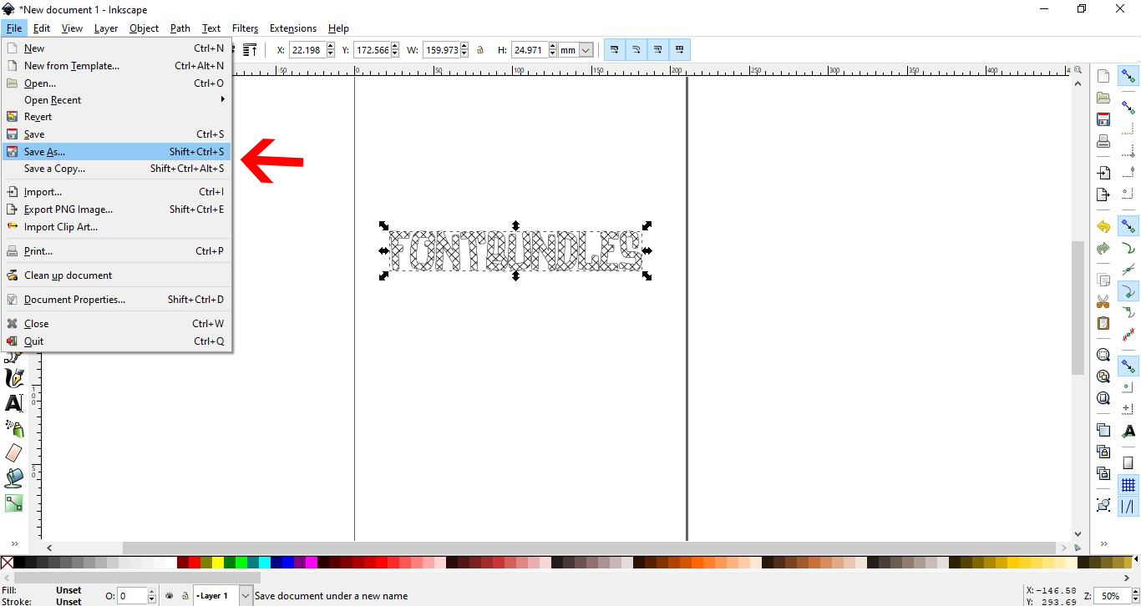This screenshot has width=1141, height=606.
Task: Click the green Redo arrow icon
Action: (x=1103, y=248)
